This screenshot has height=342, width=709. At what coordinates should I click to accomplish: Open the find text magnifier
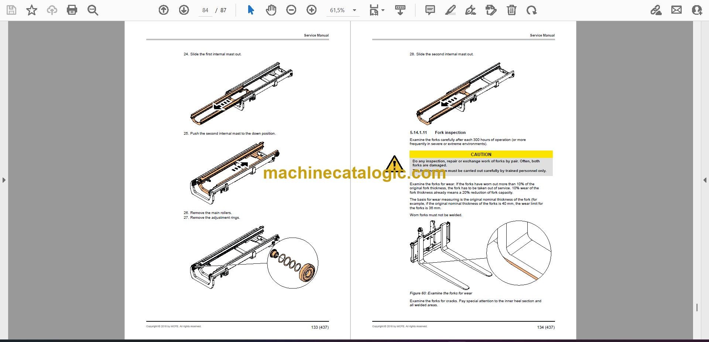[x=93, y=10]
